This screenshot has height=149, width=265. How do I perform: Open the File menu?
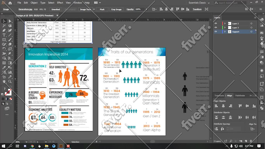[19, 3]
